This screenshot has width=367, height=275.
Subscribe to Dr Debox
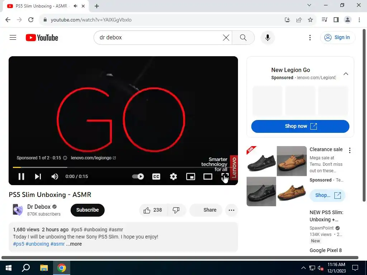click(87, 210)
